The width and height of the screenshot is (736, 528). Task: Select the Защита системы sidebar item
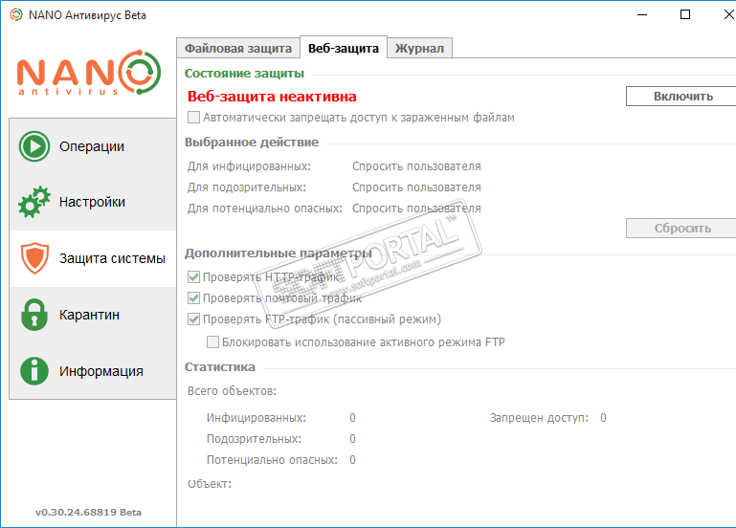[x=93, y=258]
